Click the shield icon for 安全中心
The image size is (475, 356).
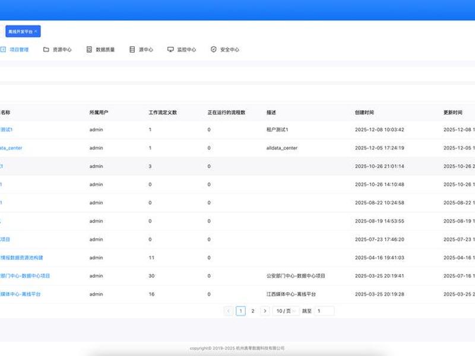[x=214, y=49]
